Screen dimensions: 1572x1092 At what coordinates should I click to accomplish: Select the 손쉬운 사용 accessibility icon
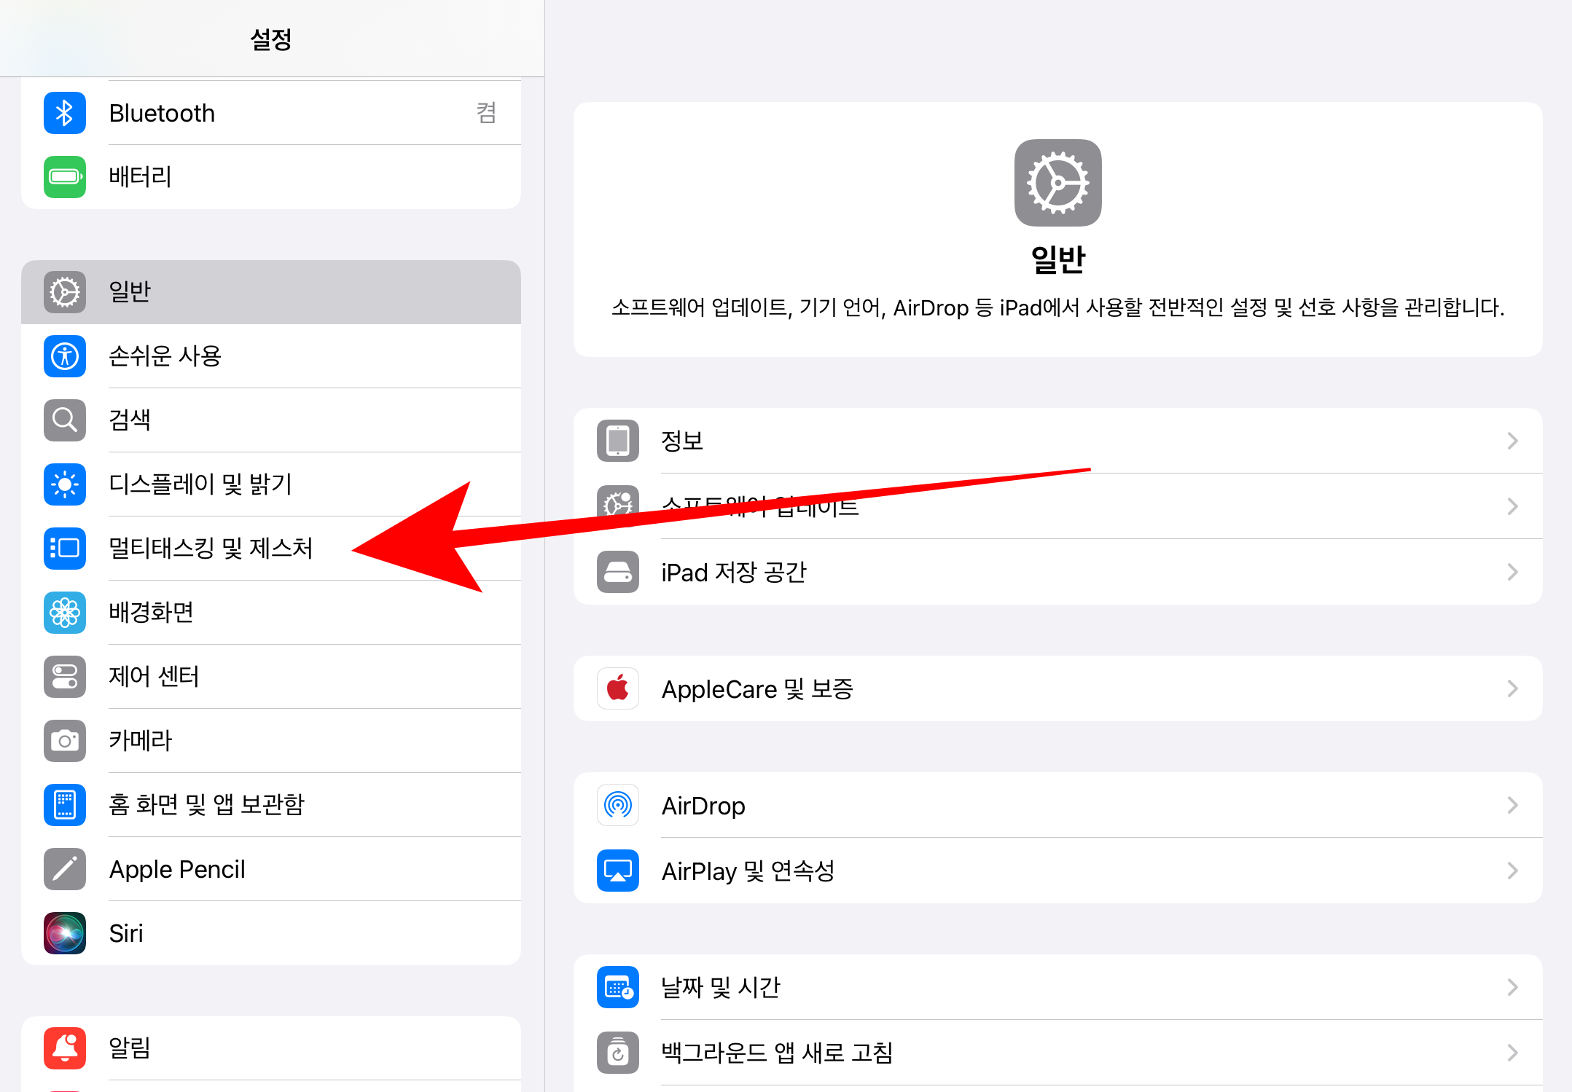coord(65,356)
